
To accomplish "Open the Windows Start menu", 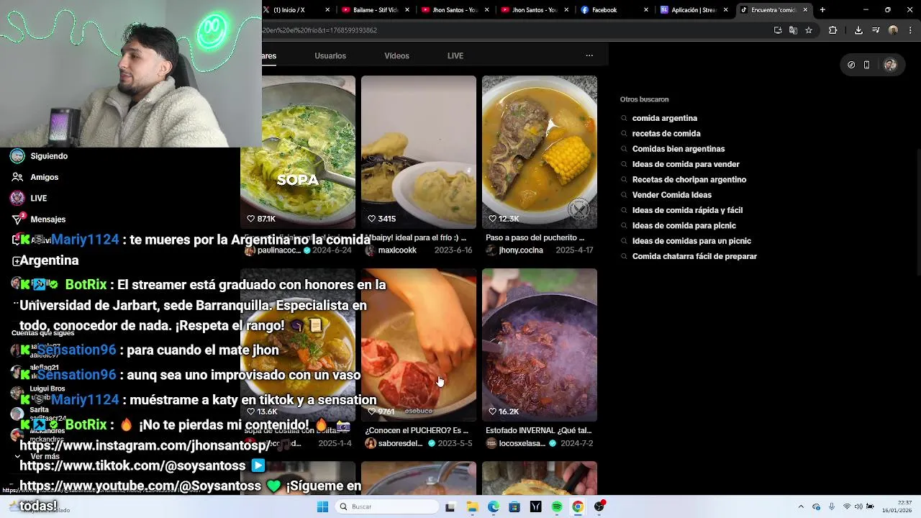I will (x=322, y=506).
